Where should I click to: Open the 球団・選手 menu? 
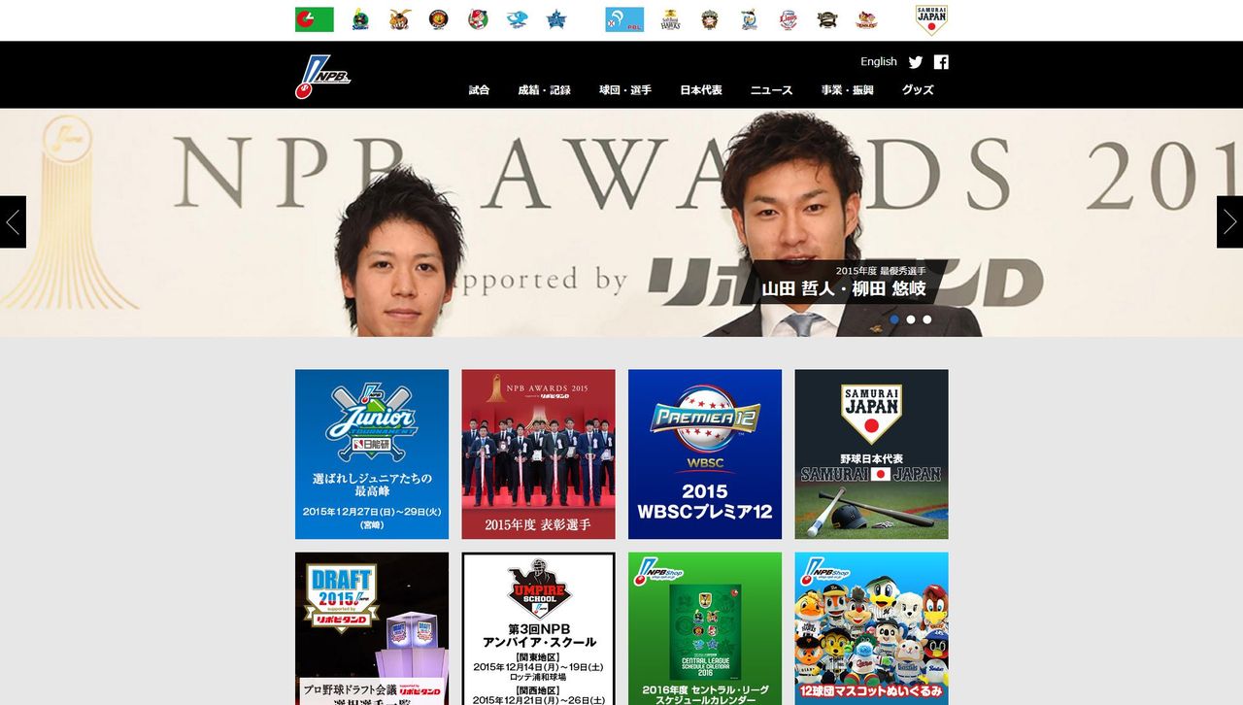click(625, 90)
